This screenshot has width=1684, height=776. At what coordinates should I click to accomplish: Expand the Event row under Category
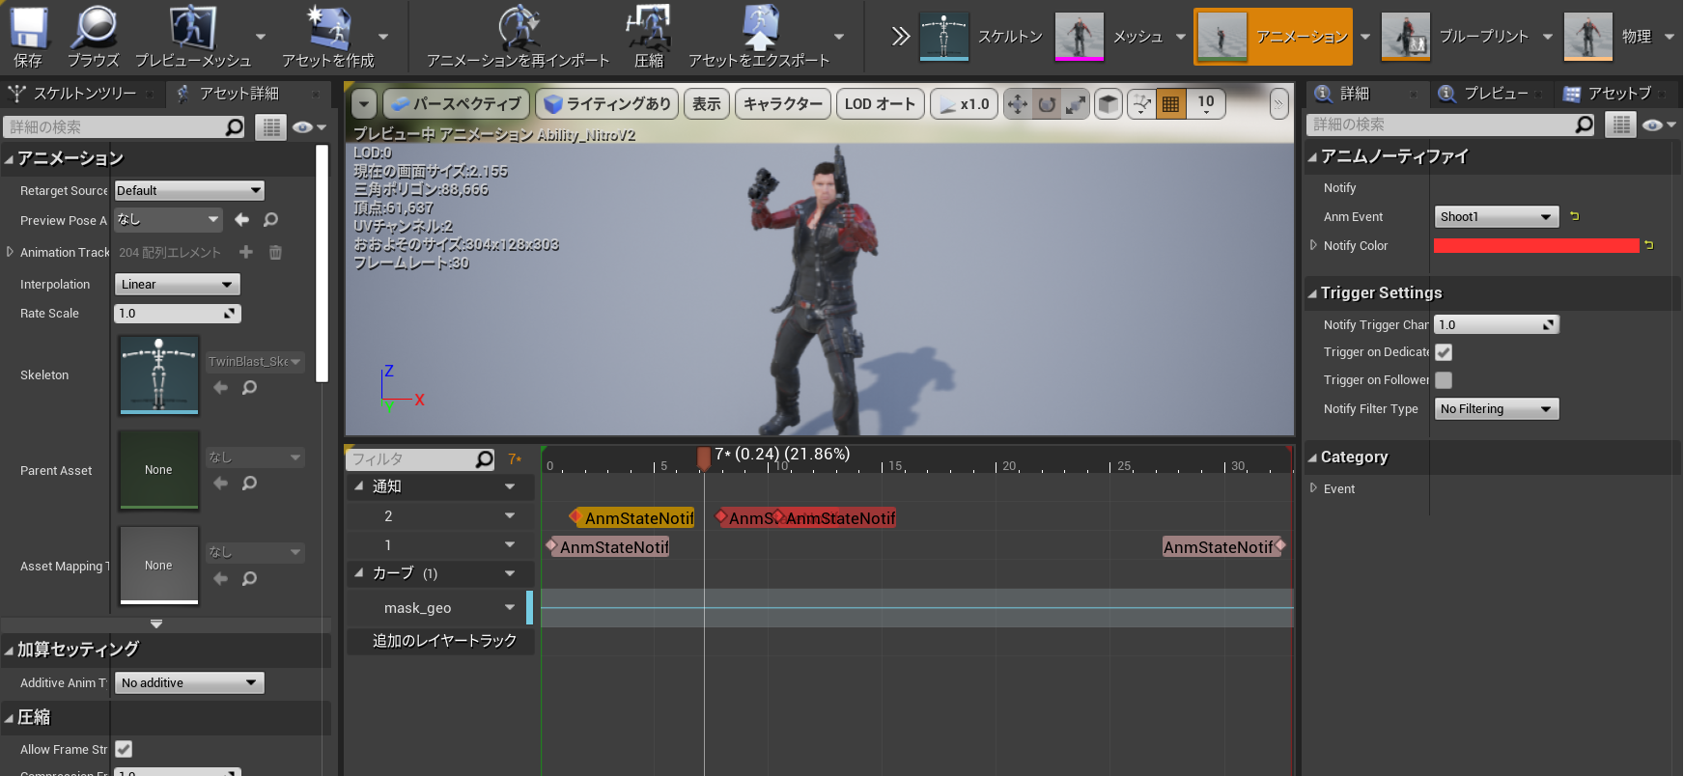click(1313, 488)
